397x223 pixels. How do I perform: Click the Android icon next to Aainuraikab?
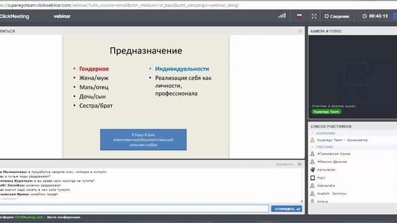[x=313, y=170]
